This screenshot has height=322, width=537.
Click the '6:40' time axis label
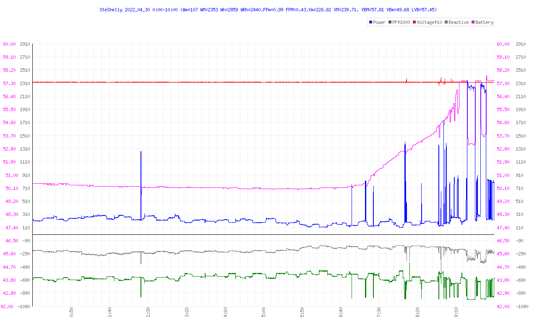click(x=341, y=313)
